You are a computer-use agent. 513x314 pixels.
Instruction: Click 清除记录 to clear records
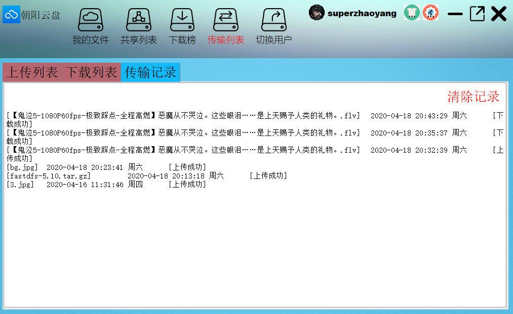(473, 97)
